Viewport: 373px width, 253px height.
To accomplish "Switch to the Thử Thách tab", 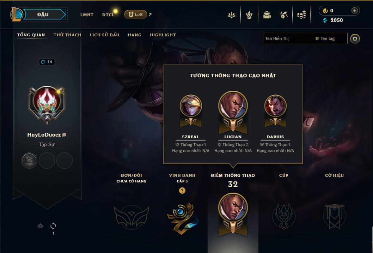I will coord(68,35).
